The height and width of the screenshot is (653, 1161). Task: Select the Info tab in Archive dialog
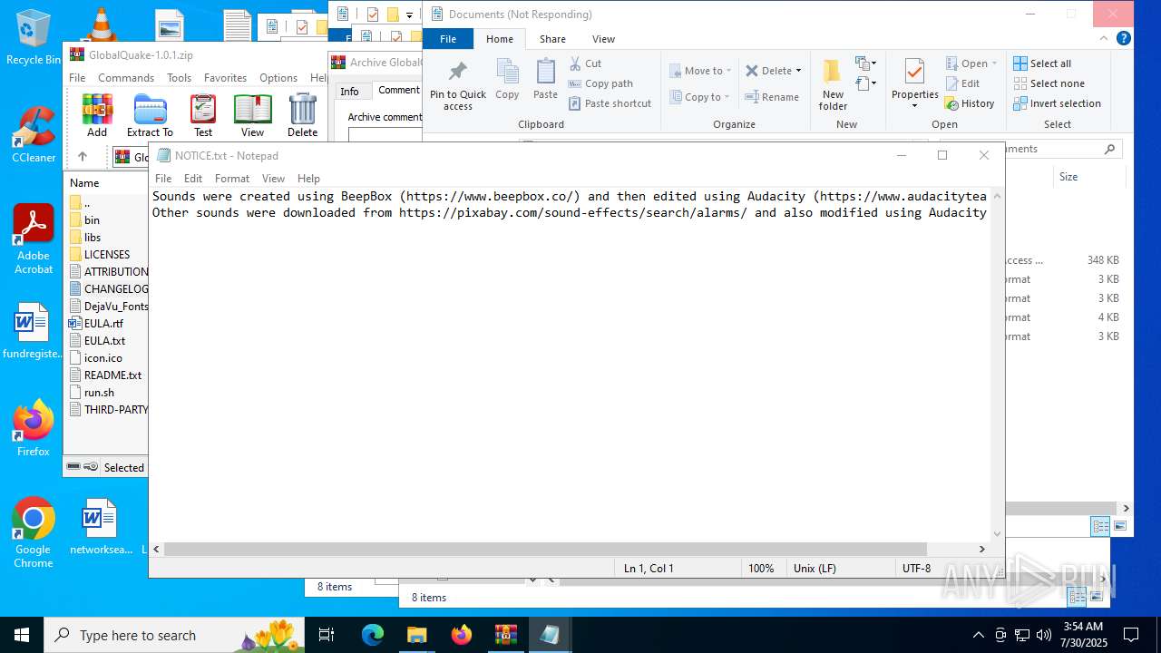click(350, 92)
